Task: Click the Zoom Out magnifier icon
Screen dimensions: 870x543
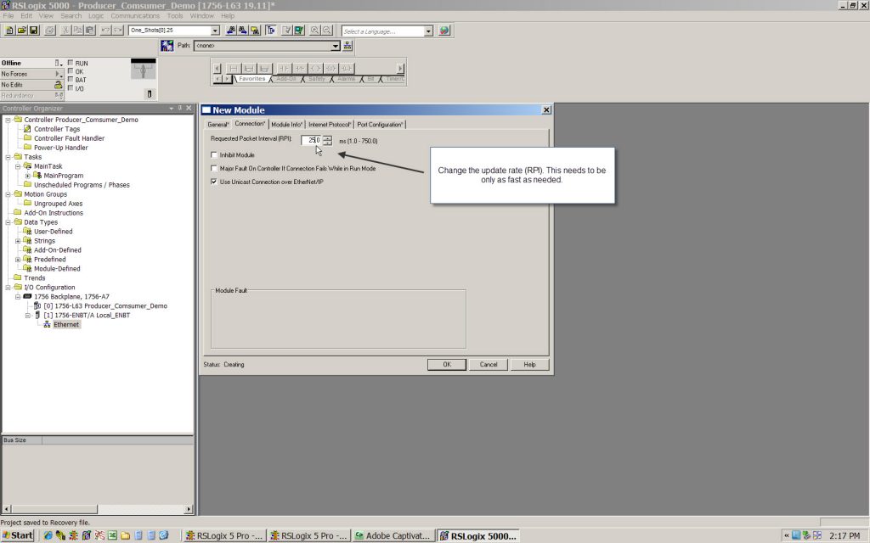Action: click(327, 31)
